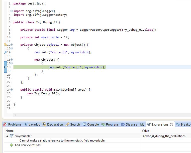Click the warning quick-fix lightbulb at line 12

[x=5, y=45]
